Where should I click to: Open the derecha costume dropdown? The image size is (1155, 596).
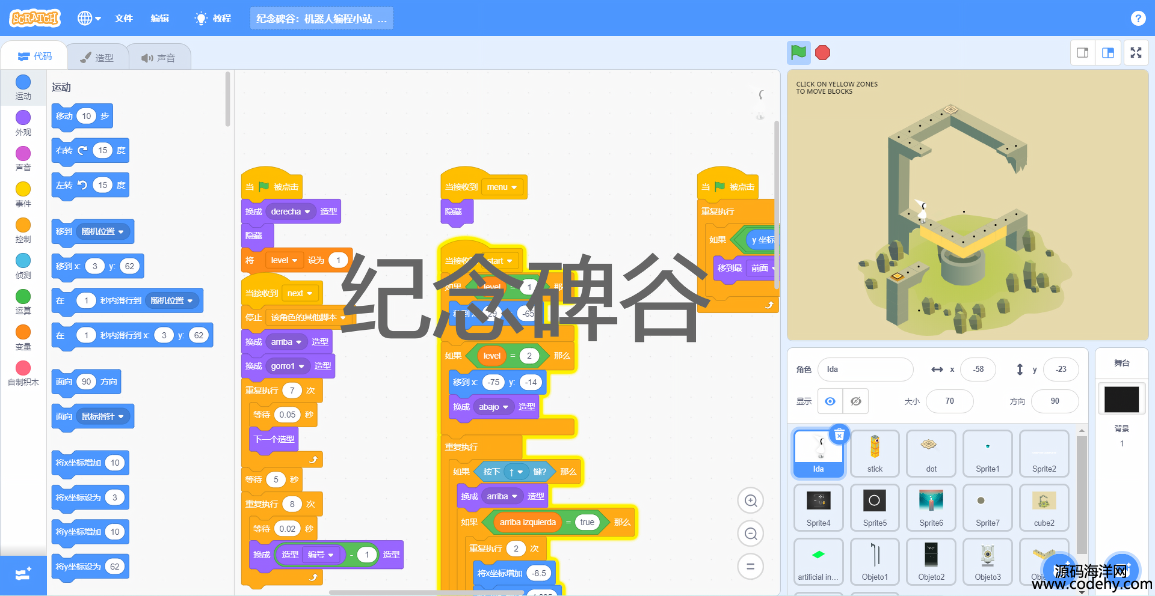coord(291,211)
